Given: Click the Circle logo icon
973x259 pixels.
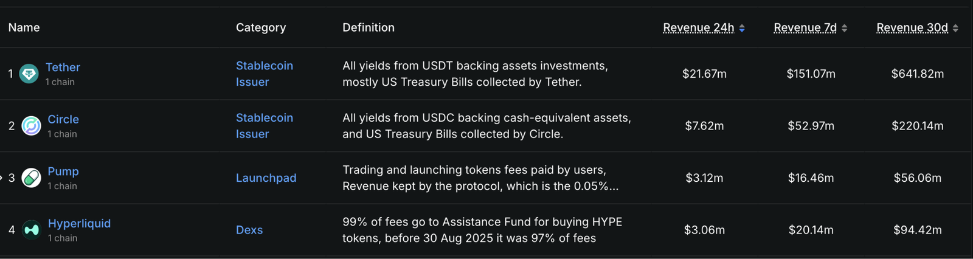Looking at the screenshot, I should pos(31,126).
